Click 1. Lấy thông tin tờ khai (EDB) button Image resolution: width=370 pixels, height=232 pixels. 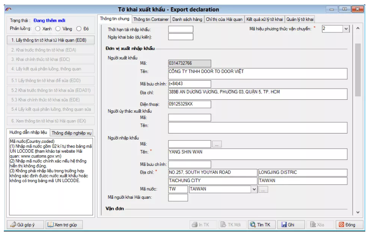tap(51, 40)
